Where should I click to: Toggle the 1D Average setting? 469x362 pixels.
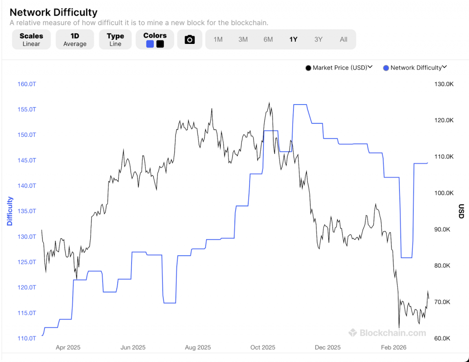pos(75,39)
